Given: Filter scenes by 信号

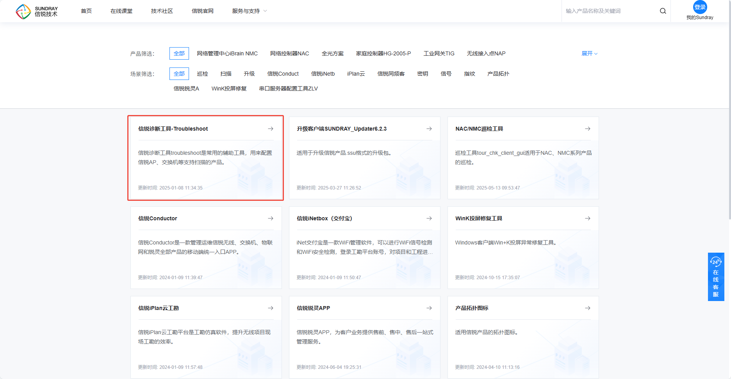Looking at the screenshot, I should pyautogui.click(x=446, y=74).
